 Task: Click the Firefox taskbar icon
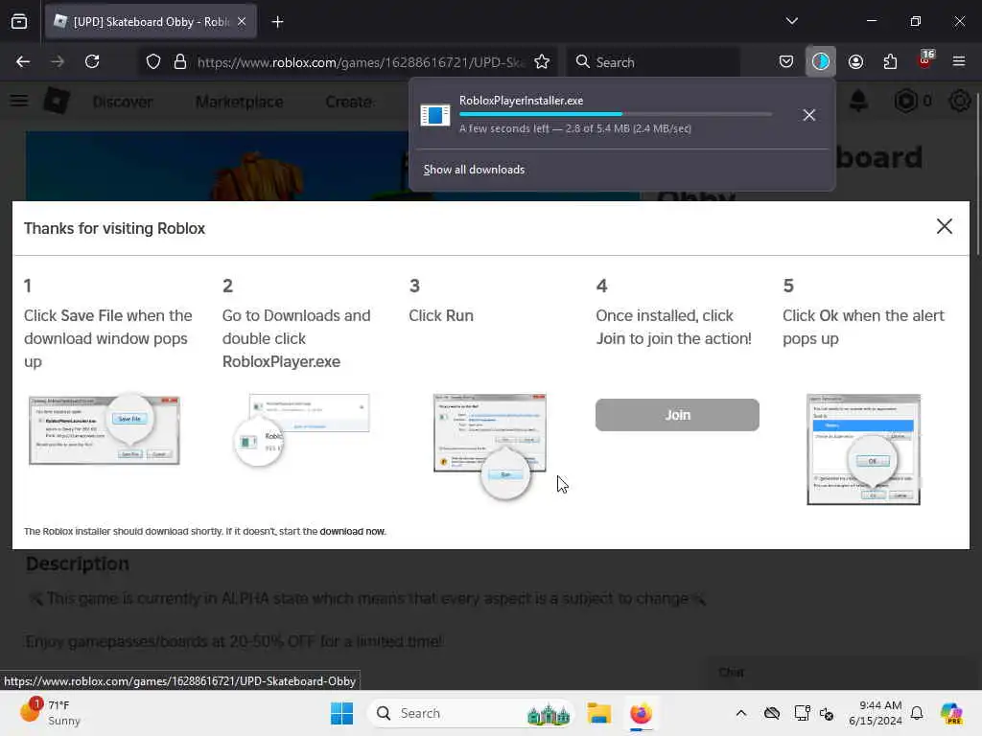(641, 713)
